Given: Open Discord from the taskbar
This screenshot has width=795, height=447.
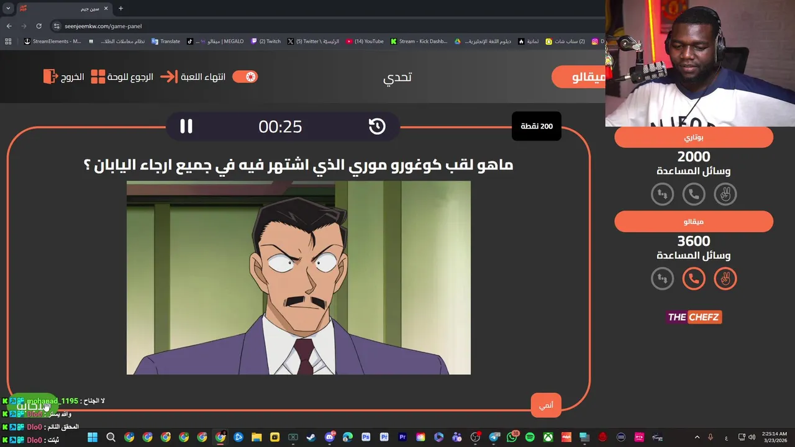Looking at the screenshot, I should tap(329, 437).
